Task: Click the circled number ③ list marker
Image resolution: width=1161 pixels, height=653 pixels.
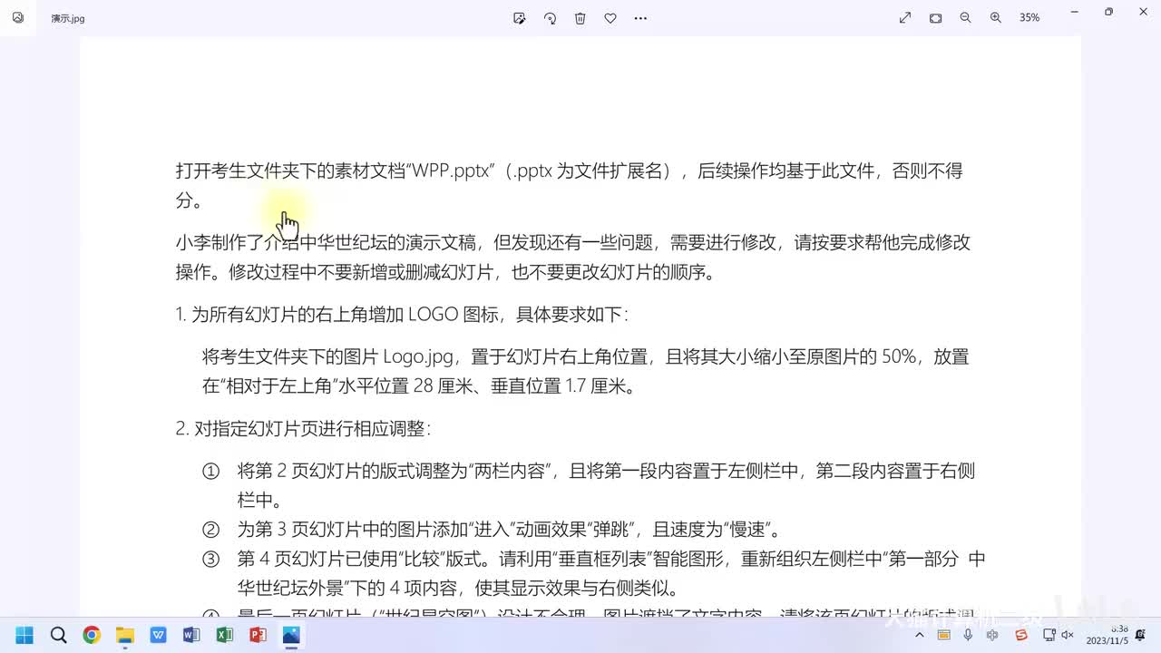Action: [210, 559]
